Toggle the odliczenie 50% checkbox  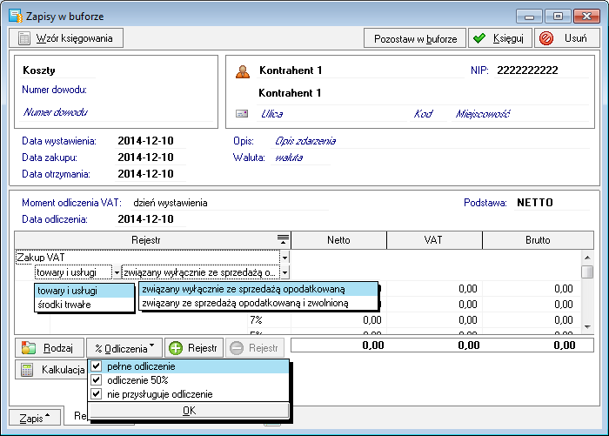tap(97, 379)
